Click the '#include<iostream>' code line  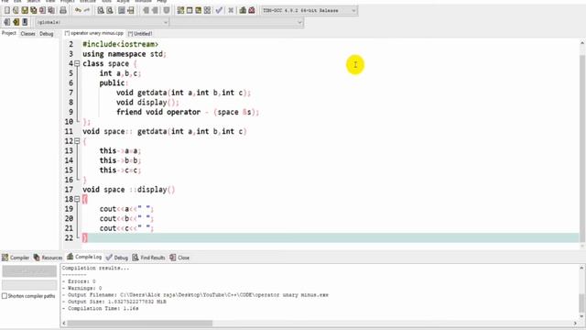120,44
